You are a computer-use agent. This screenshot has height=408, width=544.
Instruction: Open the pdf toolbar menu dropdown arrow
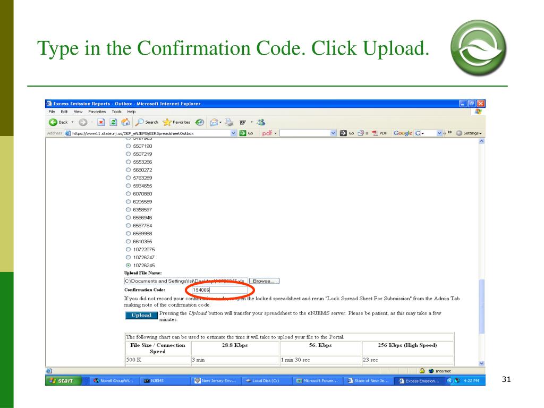276,133
